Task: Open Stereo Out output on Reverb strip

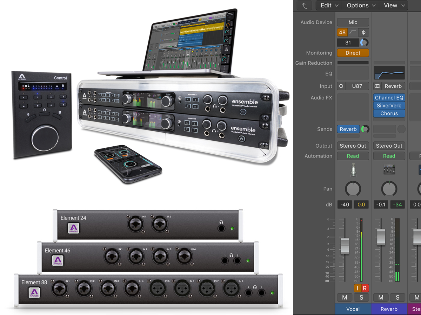Action: 389,146
